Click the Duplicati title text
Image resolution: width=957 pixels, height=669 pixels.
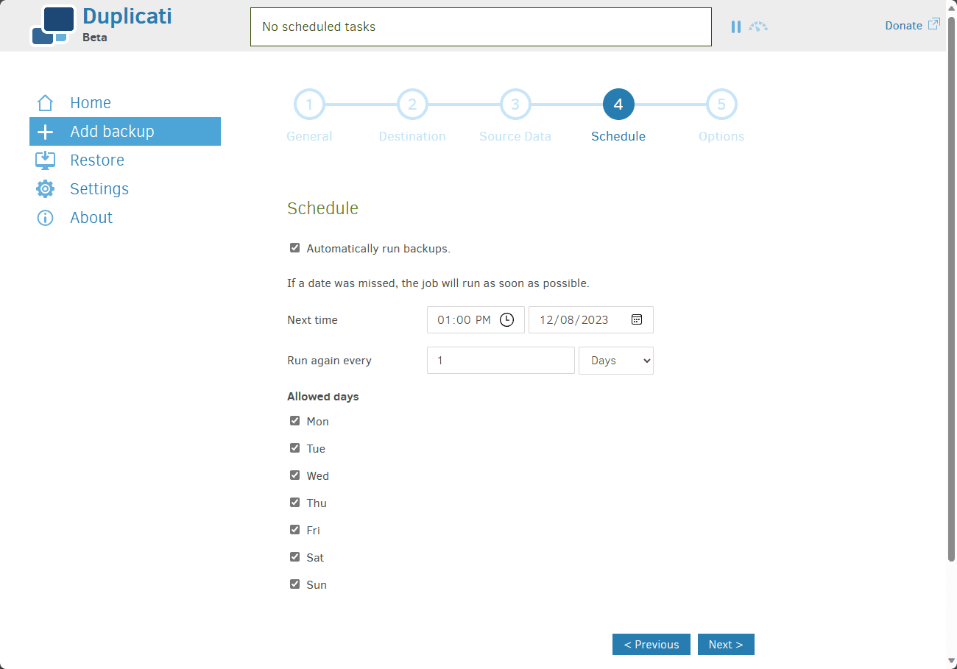click(127, 16)
